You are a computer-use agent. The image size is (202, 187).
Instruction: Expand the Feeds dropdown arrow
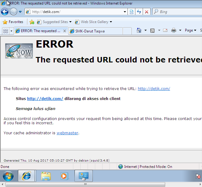(159, 30)
